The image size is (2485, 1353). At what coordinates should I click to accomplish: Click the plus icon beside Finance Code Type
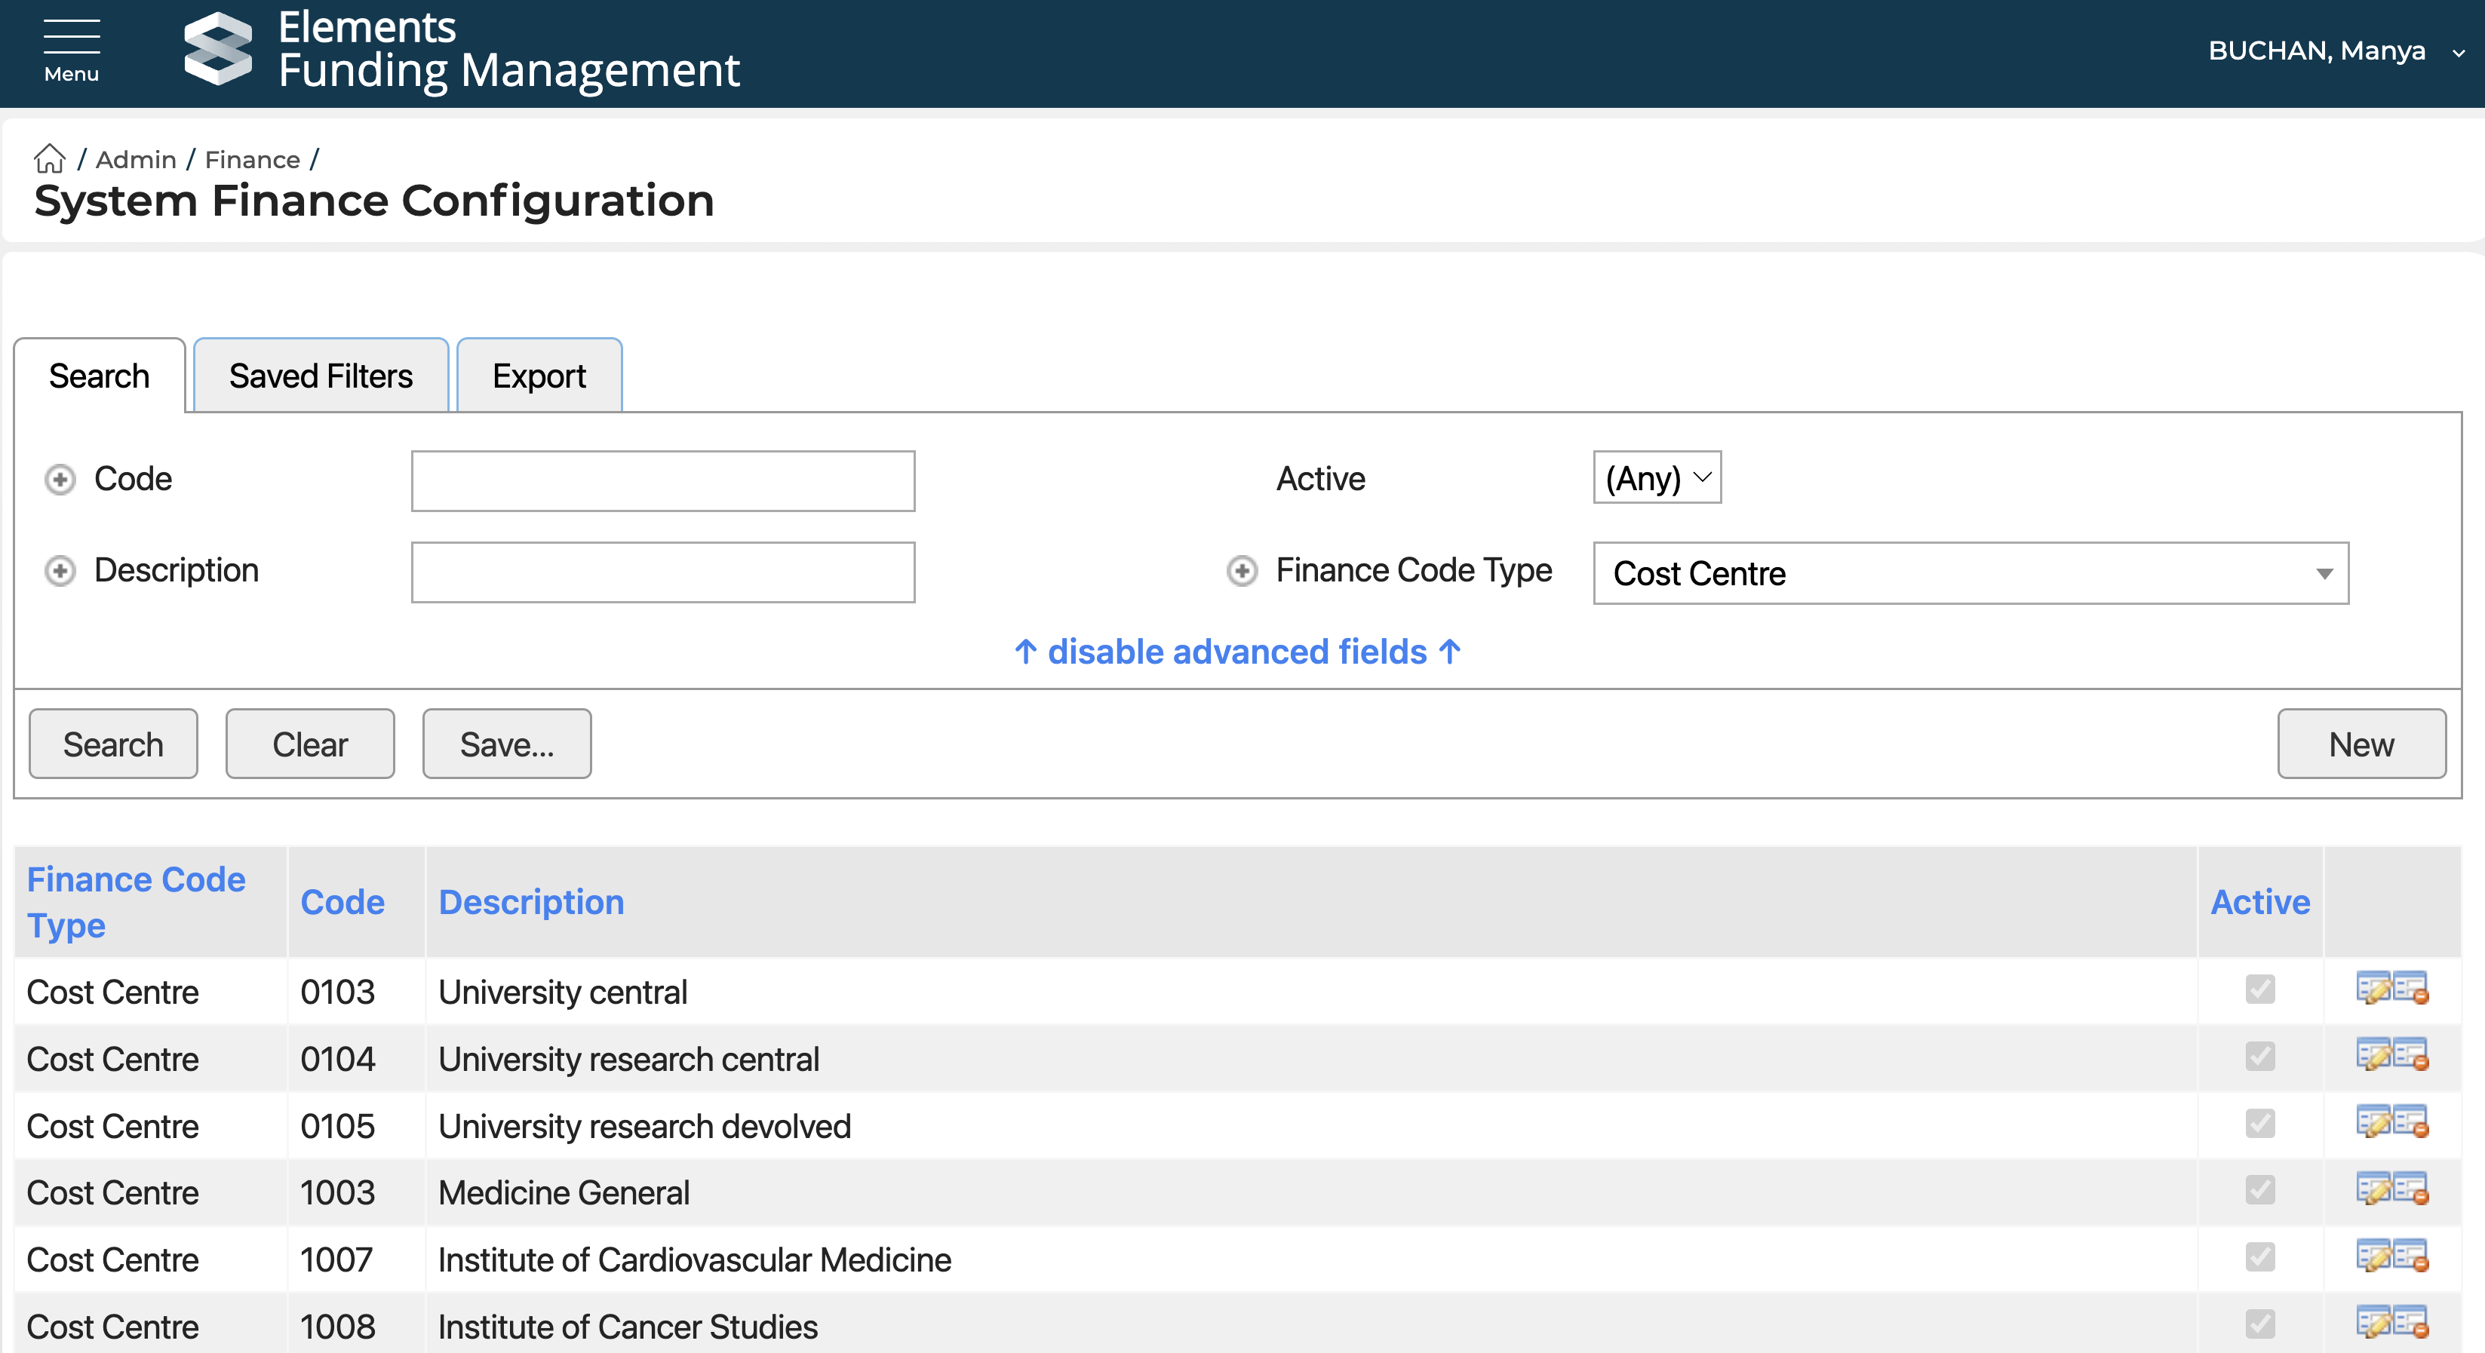coord(1242,571)
